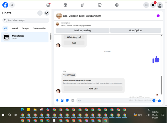Open the Notifications bell
The width and height of the screenshot is (167, 123).
pyautogui.click(x=153, y=5)
